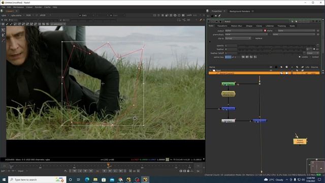
Task: Open the clip to format dropdown
Action: point(238,39)
